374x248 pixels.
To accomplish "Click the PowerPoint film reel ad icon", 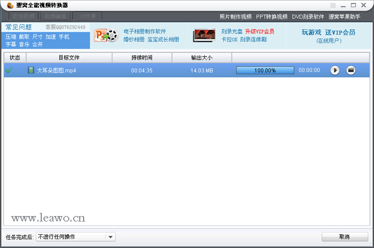I will pyautogui.click(x=106, y=36).
